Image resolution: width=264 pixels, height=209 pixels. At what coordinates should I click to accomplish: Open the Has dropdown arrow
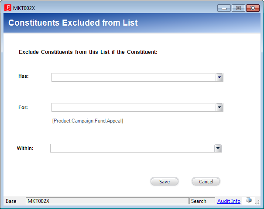point(219,77)
